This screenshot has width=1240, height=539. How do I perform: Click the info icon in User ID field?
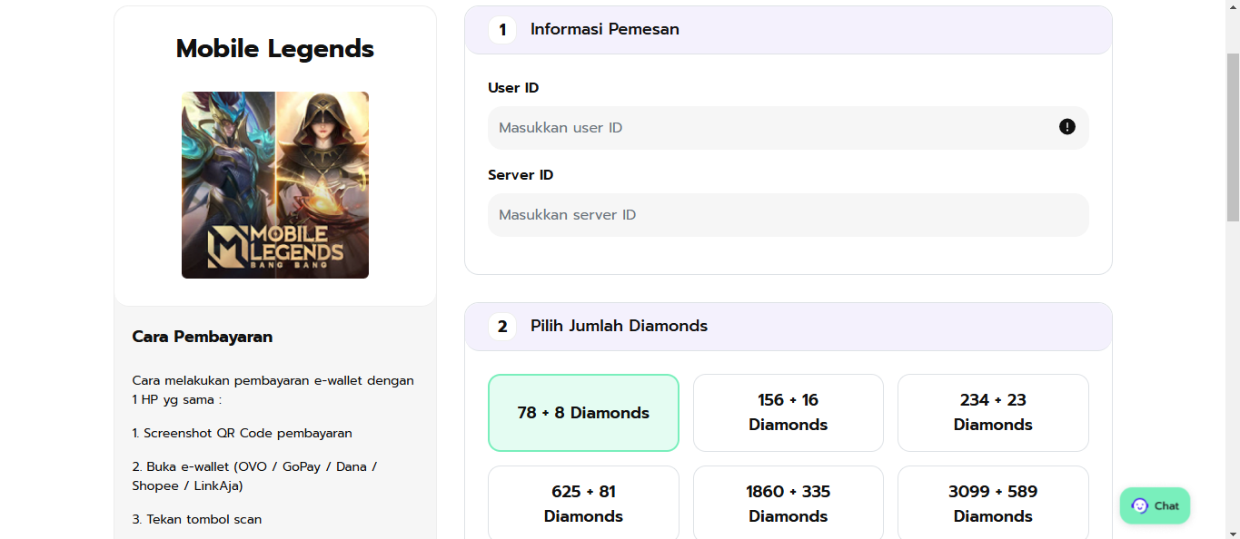coord(1067,127)
